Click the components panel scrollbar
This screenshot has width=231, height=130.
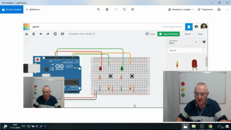pos(206,61)
